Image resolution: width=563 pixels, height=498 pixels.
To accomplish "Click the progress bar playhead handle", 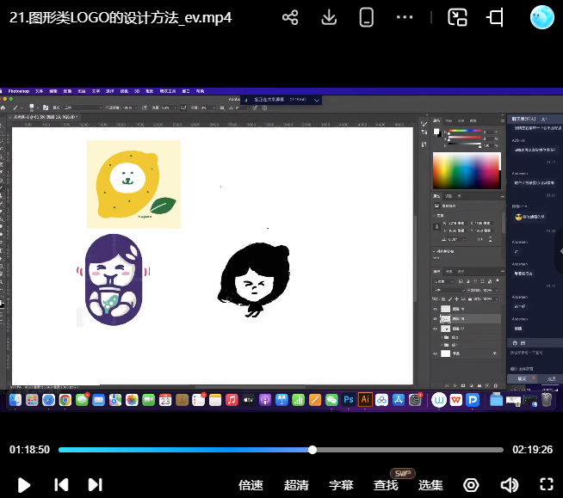I will point(312,450).
